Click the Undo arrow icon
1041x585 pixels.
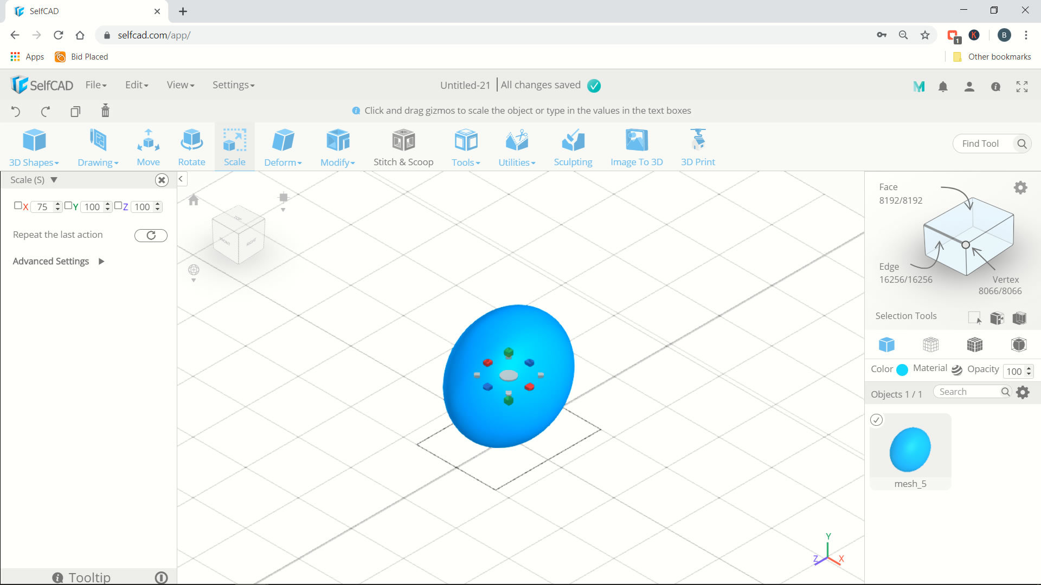pos(16,112)
